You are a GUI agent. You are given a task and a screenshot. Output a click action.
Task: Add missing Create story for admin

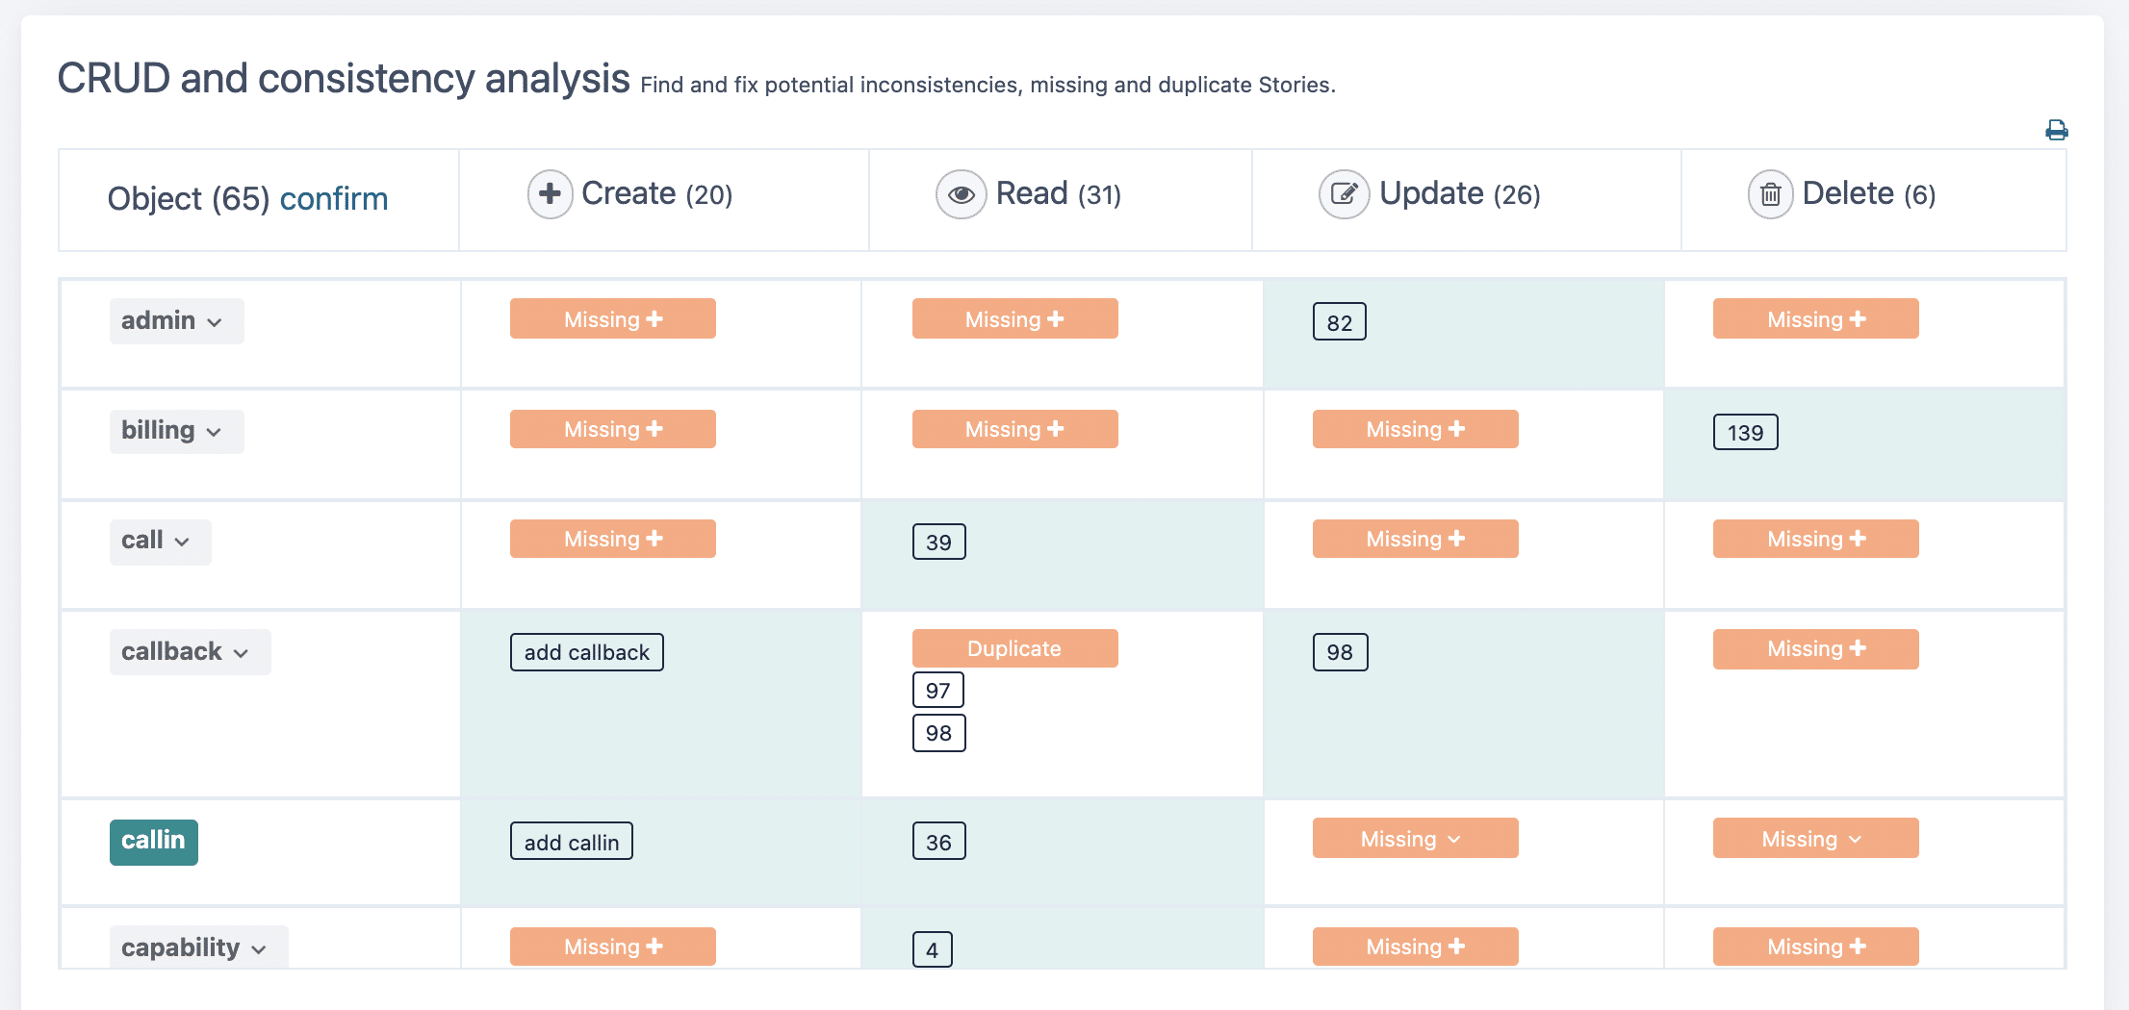[x=612, y=319]
